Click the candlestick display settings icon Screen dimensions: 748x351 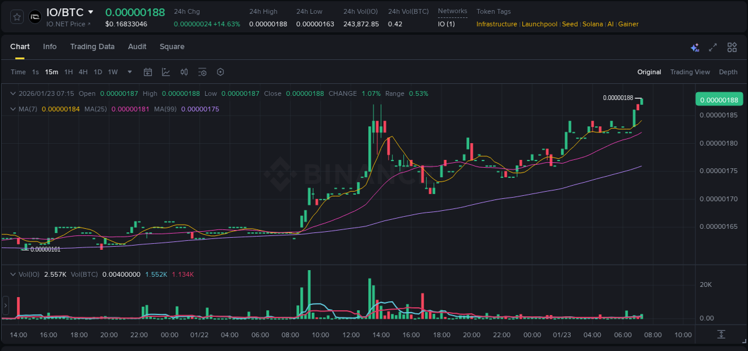point(184,72)
